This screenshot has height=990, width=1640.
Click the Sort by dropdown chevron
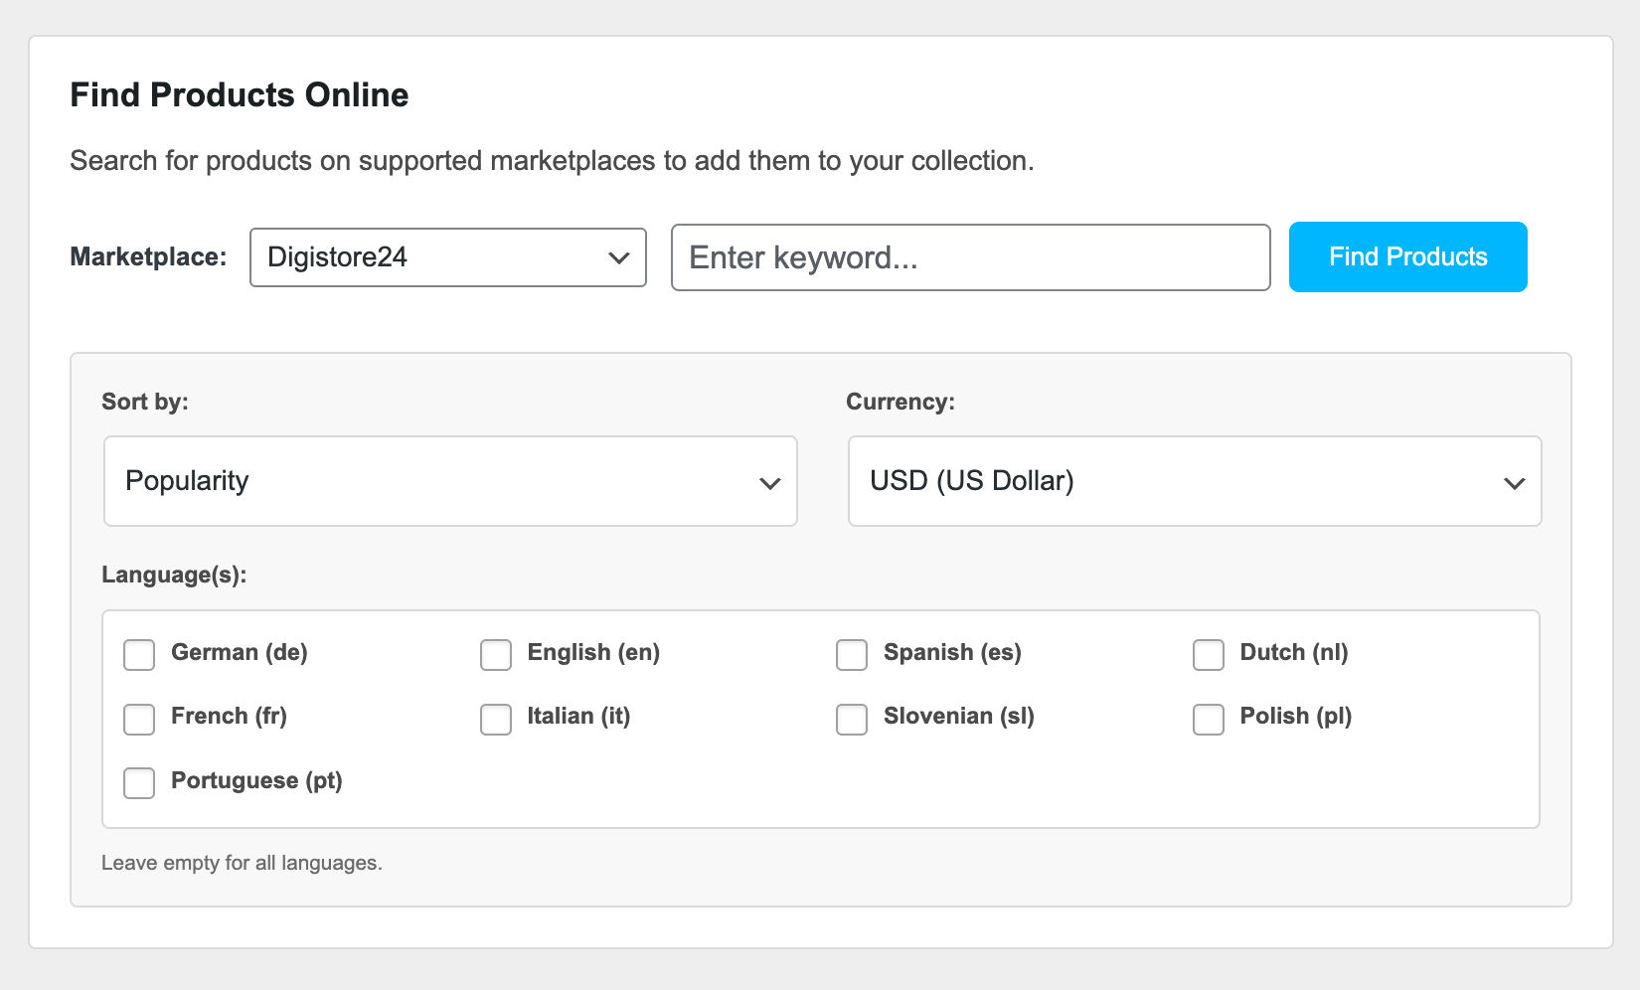769,484
